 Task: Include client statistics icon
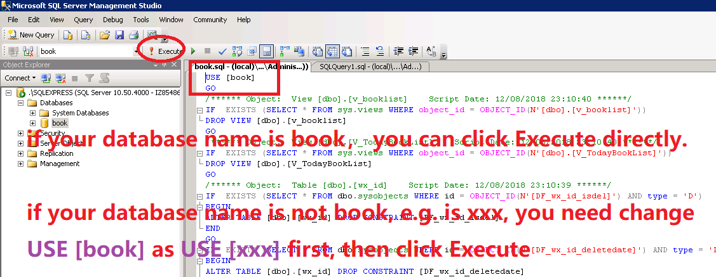coord(299,51)
